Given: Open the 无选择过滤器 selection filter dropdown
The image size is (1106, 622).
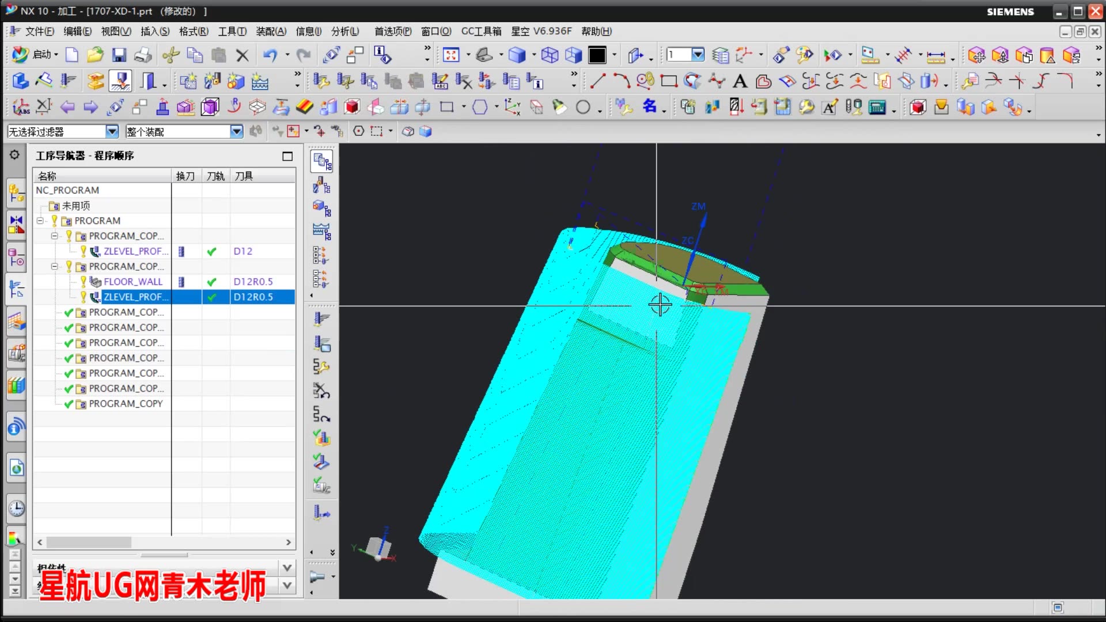Looking at the screenshot, I should click(x=112, y=132).
